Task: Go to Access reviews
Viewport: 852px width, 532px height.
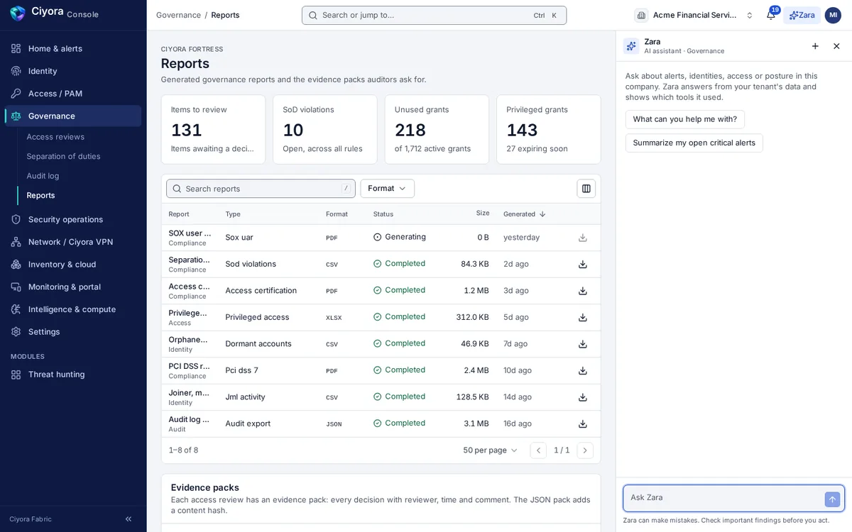Action: [x=55, y=137]
